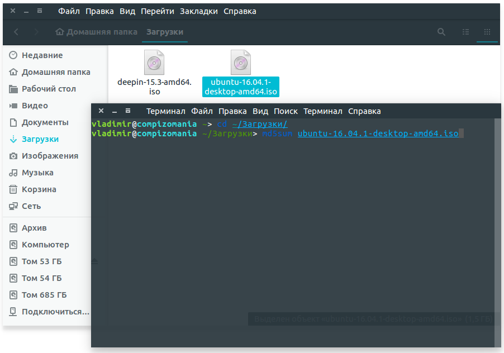Open the Файл menu in terminal window
Screen dimensions: 504x353
click(x=202, y=111)
